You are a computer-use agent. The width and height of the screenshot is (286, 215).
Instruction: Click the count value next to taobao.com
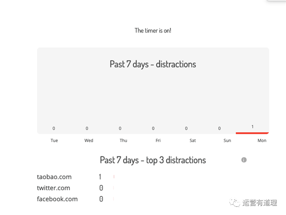(101, 177)
